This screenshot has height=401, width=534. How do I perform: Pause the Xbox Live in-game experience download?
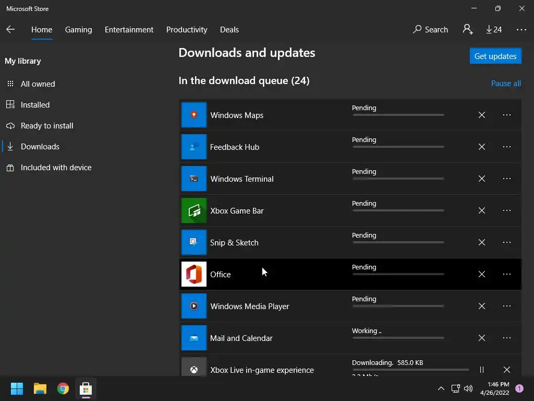[x=481, y=370]
